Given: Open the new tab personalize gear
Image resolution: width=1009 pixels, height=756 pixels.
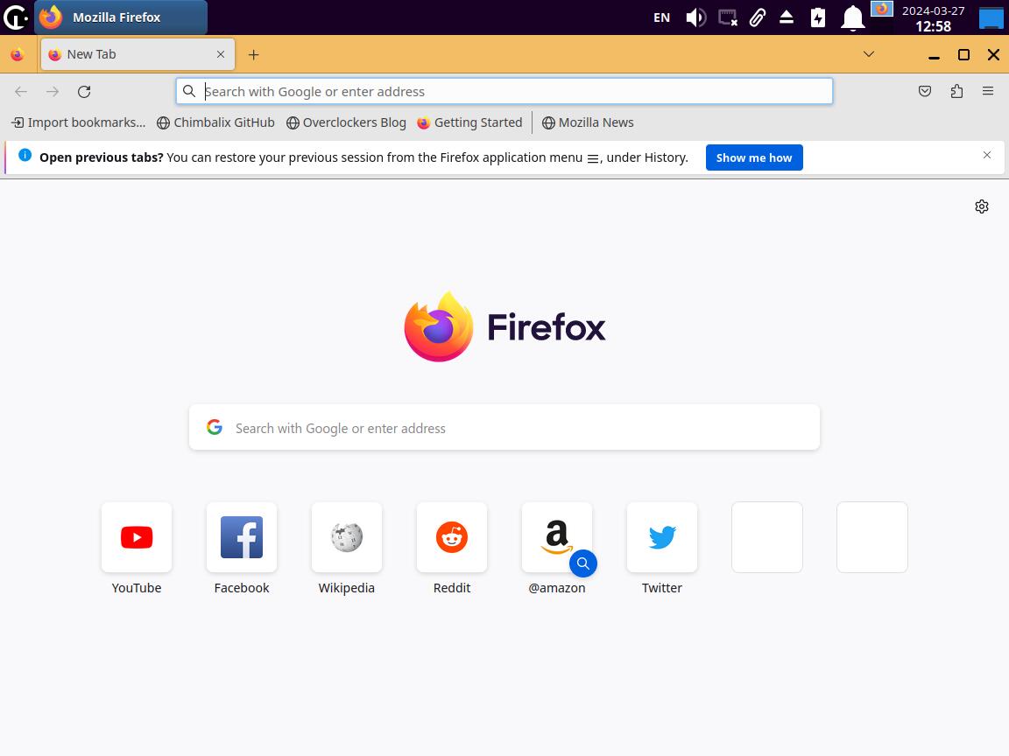Looking at the screenshot, I should pos(981,206).
